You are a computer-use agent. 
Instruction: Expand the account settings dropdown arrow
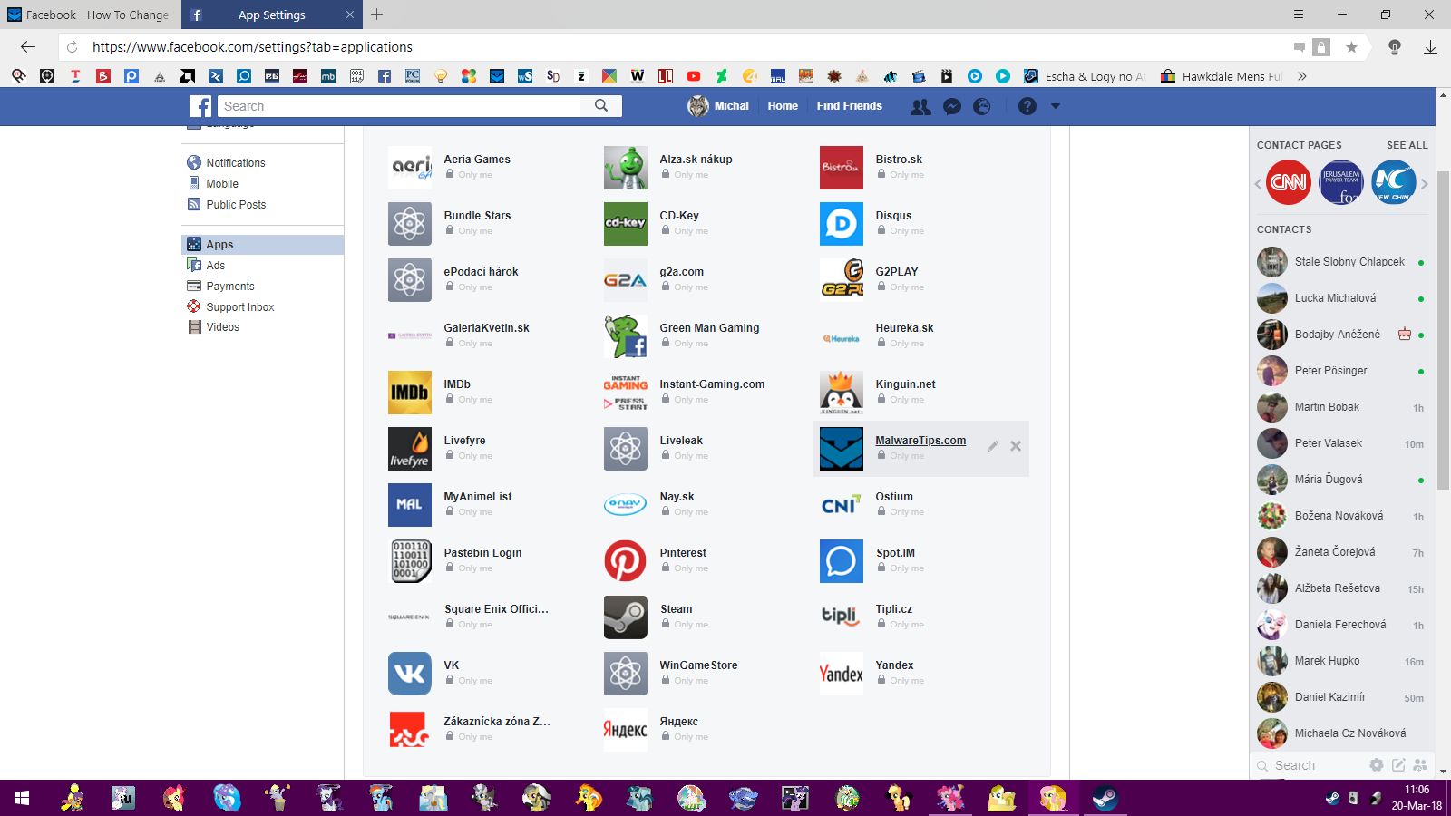point(1055,106)
